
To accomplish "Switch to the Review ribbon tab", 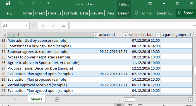I will point(97,13).
